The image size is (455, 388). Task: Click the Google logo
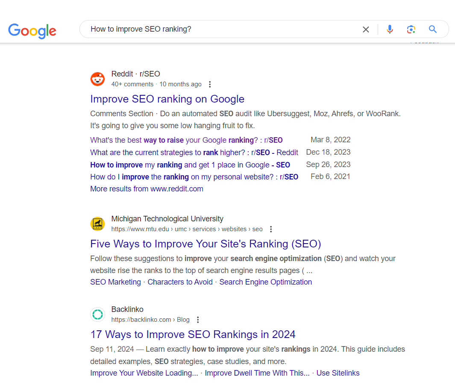tap(32, 30)
